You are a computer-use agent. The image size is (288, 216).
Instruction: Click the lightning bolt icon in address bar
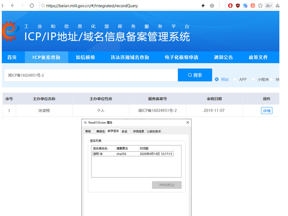pyautogui.click(x=203, y=6)
